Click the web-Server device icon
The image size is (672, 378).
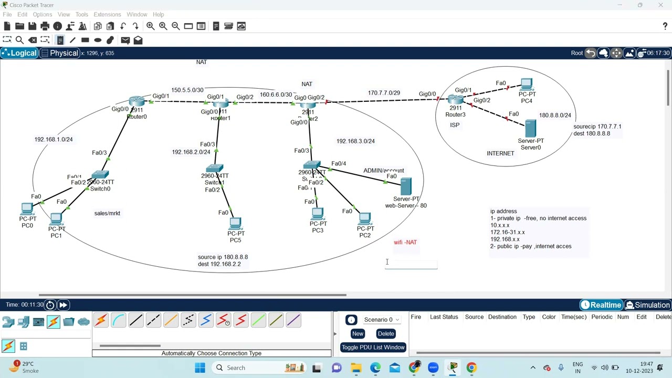406,187
